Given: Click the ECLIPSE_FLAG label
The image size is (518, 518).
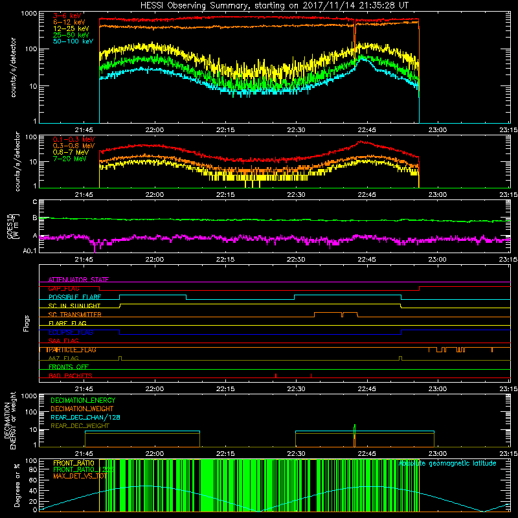Looking at the screenshot, I should tap(71, 332).
